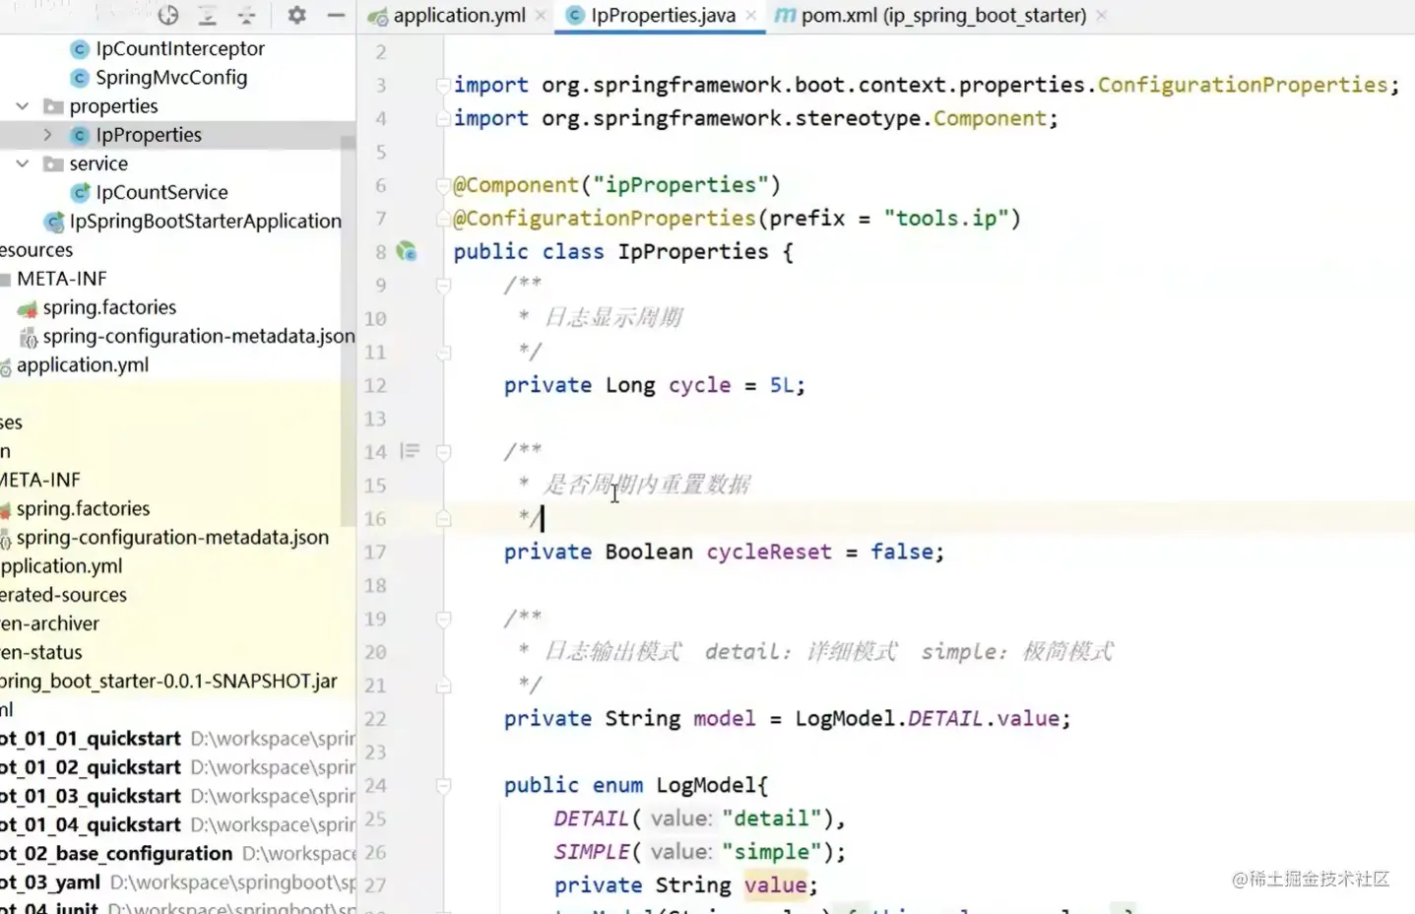The width and height of the screenshot is (1415, 914).
Task: Click the cycle field name on line 12
Action: [x=700, y=385]
